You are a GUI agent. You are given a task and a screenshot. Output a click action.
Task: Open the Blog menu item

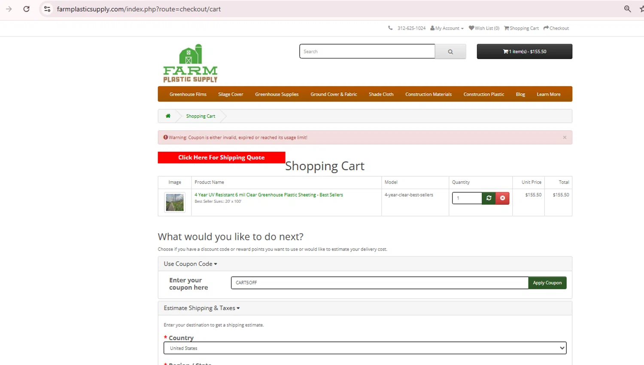520,94
